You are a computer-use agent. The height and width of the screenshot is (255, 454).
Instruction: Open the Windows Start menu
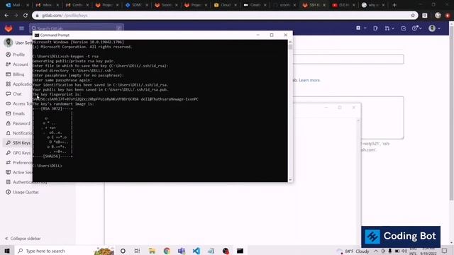7,251
